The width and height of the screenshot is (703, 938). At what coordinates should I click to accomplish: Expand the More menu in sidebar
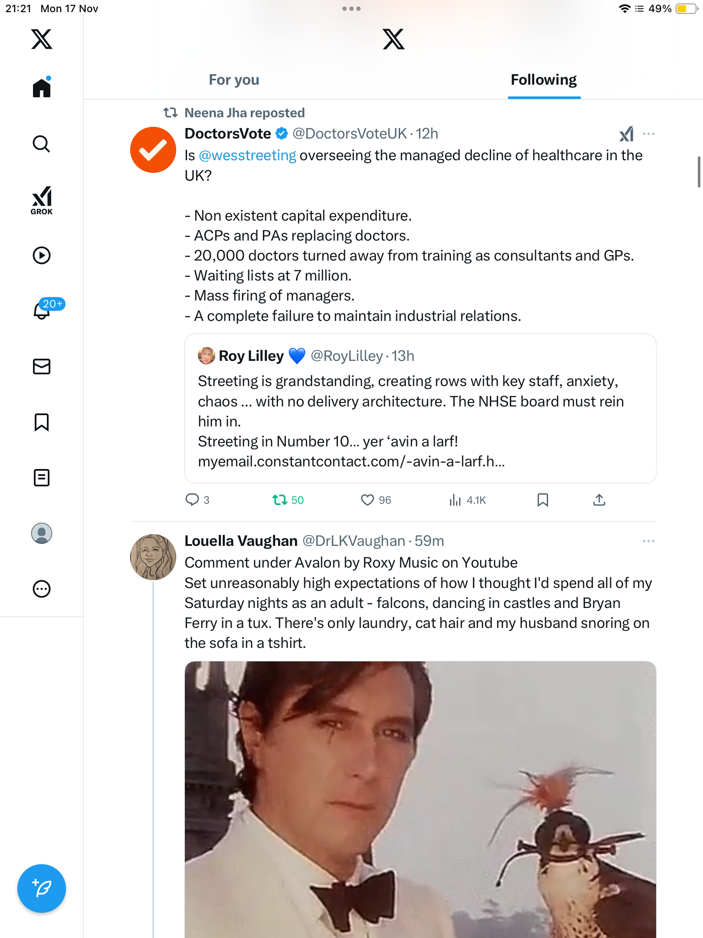tap(42, 589)
